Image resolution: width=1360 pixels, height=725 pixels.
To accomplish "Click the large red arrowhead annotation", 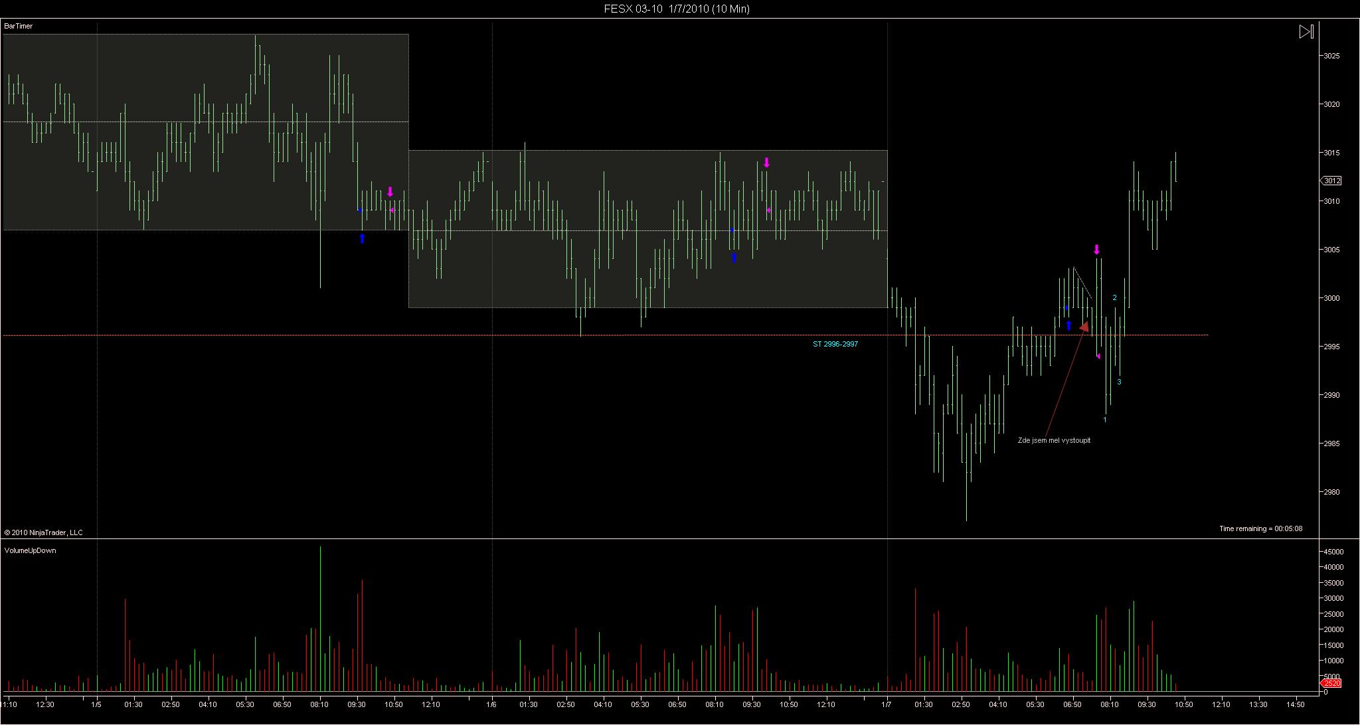I will (1084, 327).
